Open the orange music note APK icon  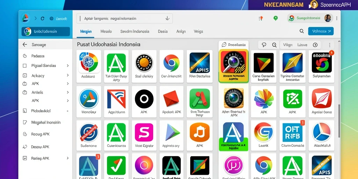pos(200,133)
